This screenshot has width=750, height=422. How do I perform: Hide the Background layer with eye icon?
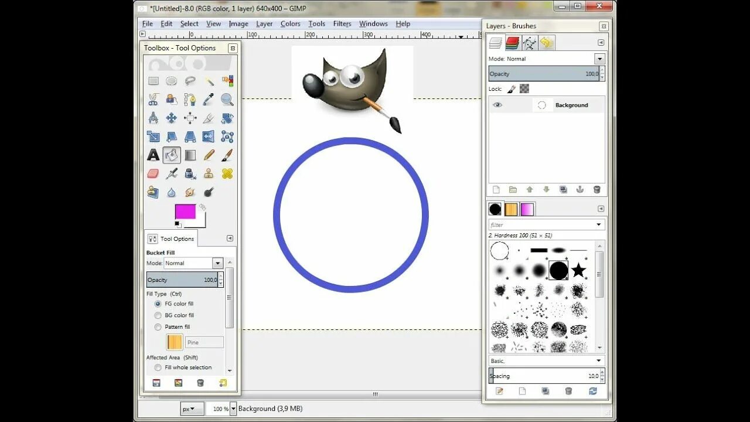tap(497, 105)
